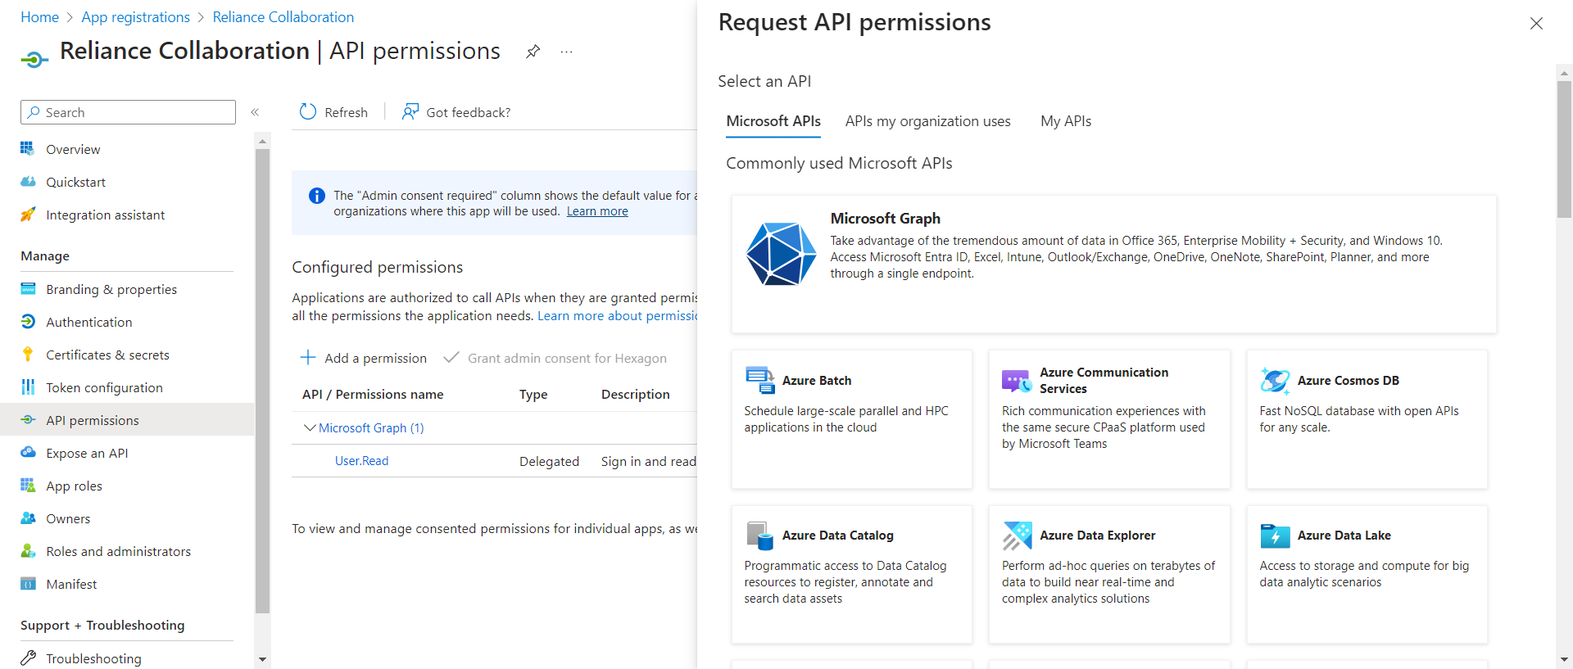Navigate to Home breadcrumb

click(x=39, y=17)
